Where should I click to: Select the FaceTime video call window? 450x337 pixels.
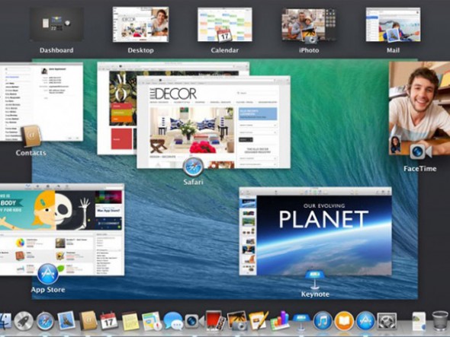pos(419,108)
